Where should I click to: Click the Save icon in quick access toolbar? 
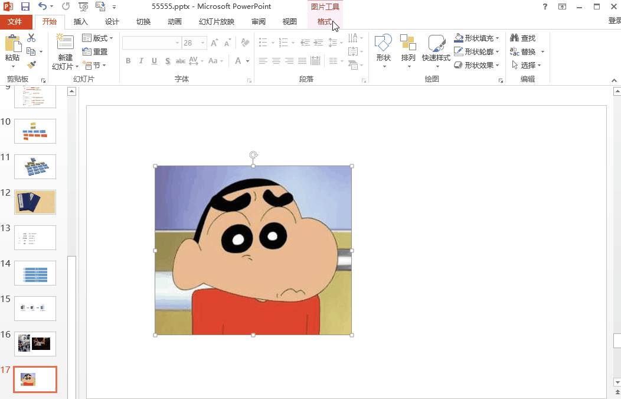pyautogui.click(x=25, y=7)
